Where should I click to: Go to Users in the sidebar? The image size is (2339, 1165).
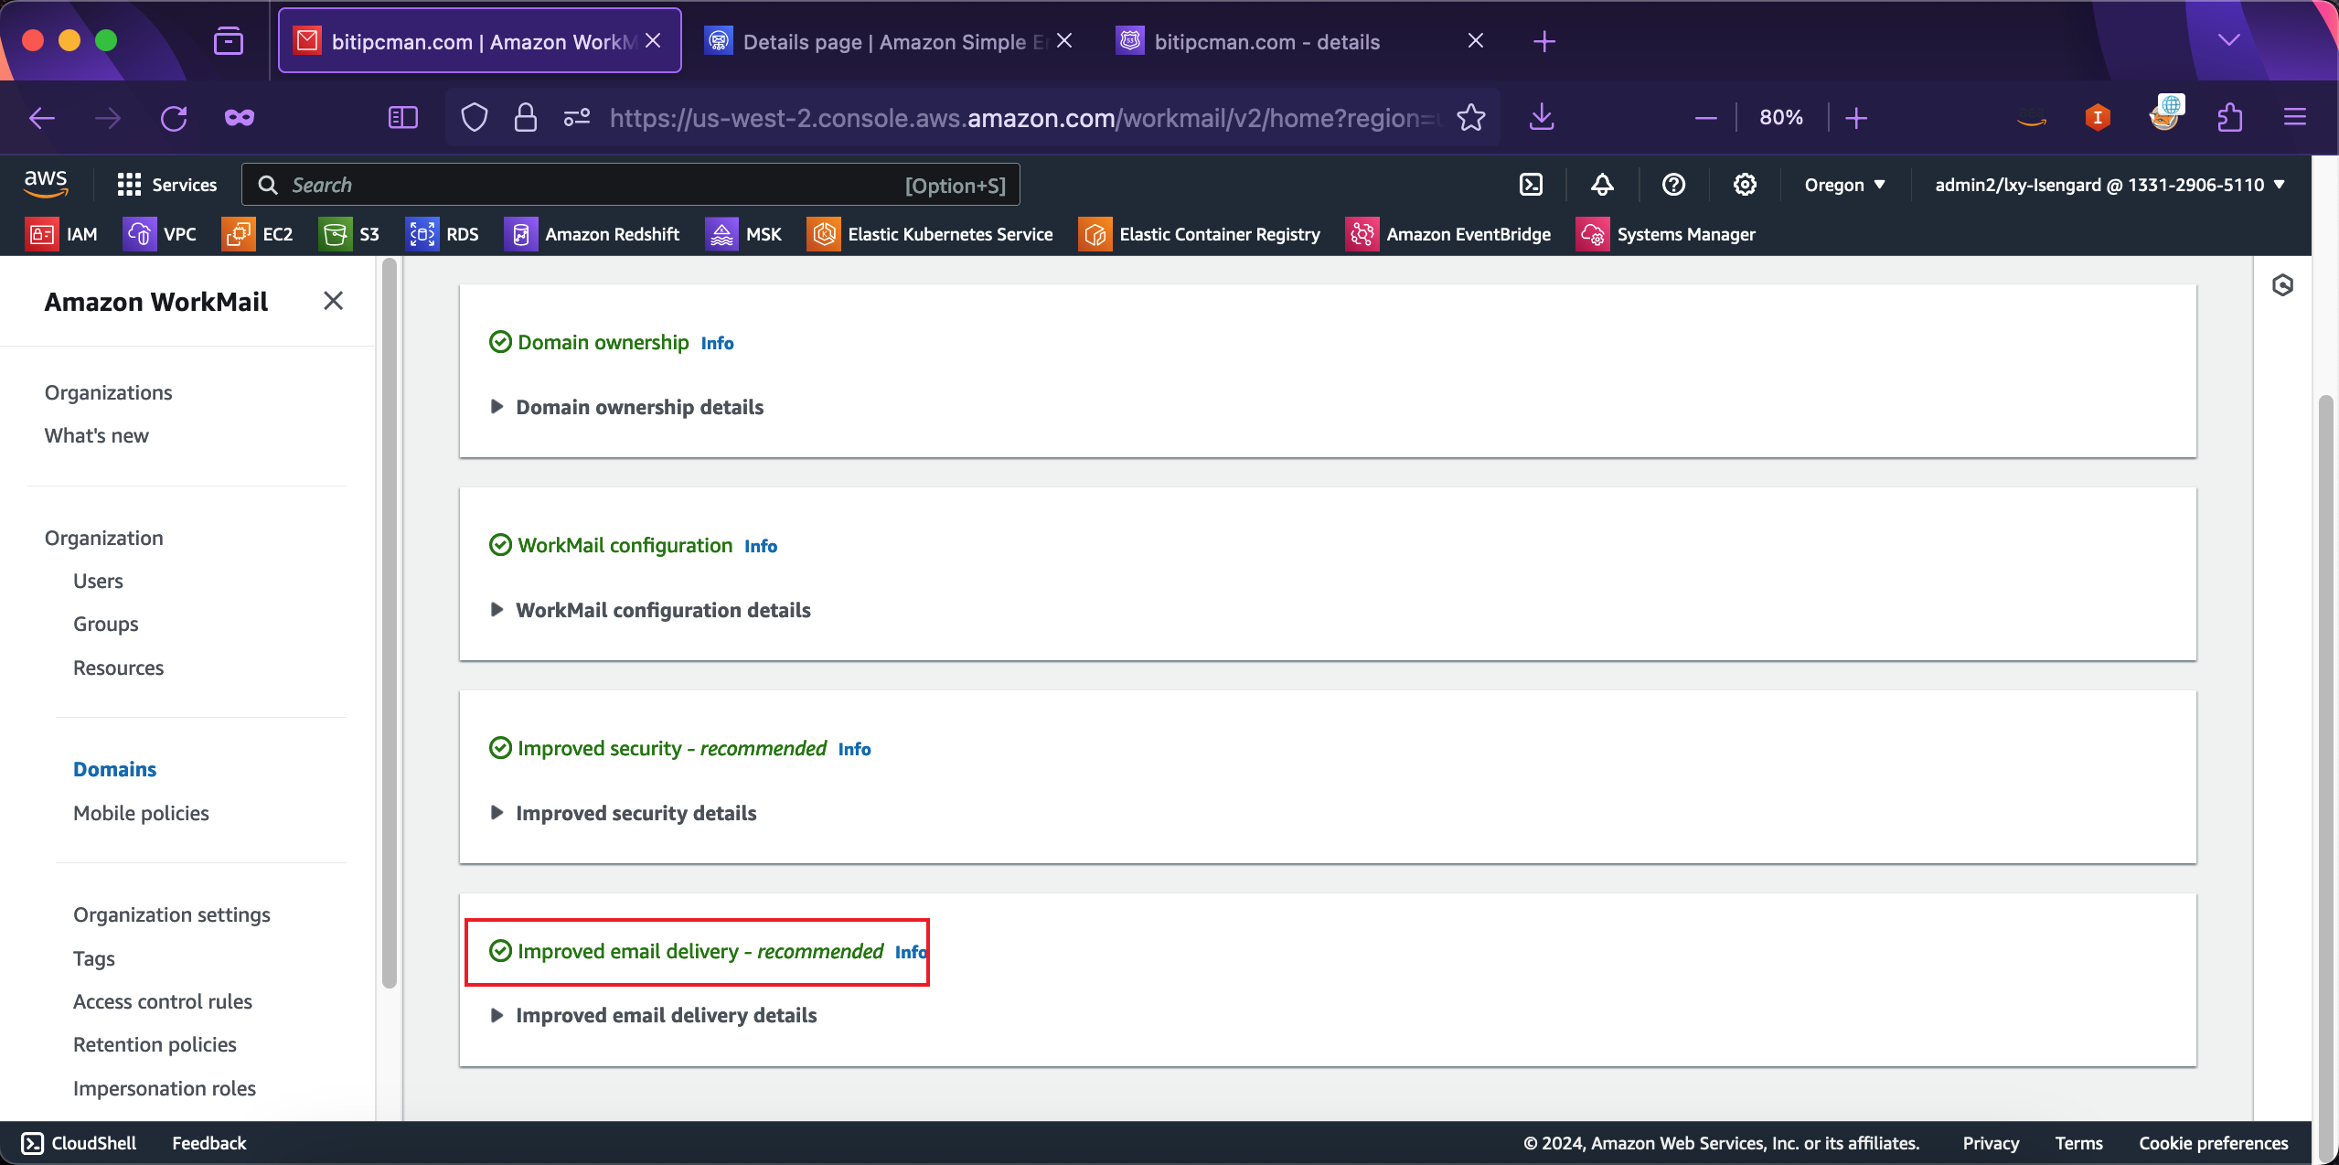(98, 581)
